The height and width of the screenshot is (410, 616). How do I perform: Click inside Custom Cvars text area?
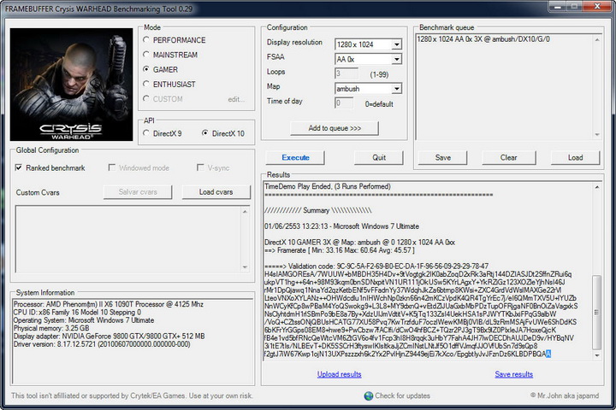click(x=127, y=238)
